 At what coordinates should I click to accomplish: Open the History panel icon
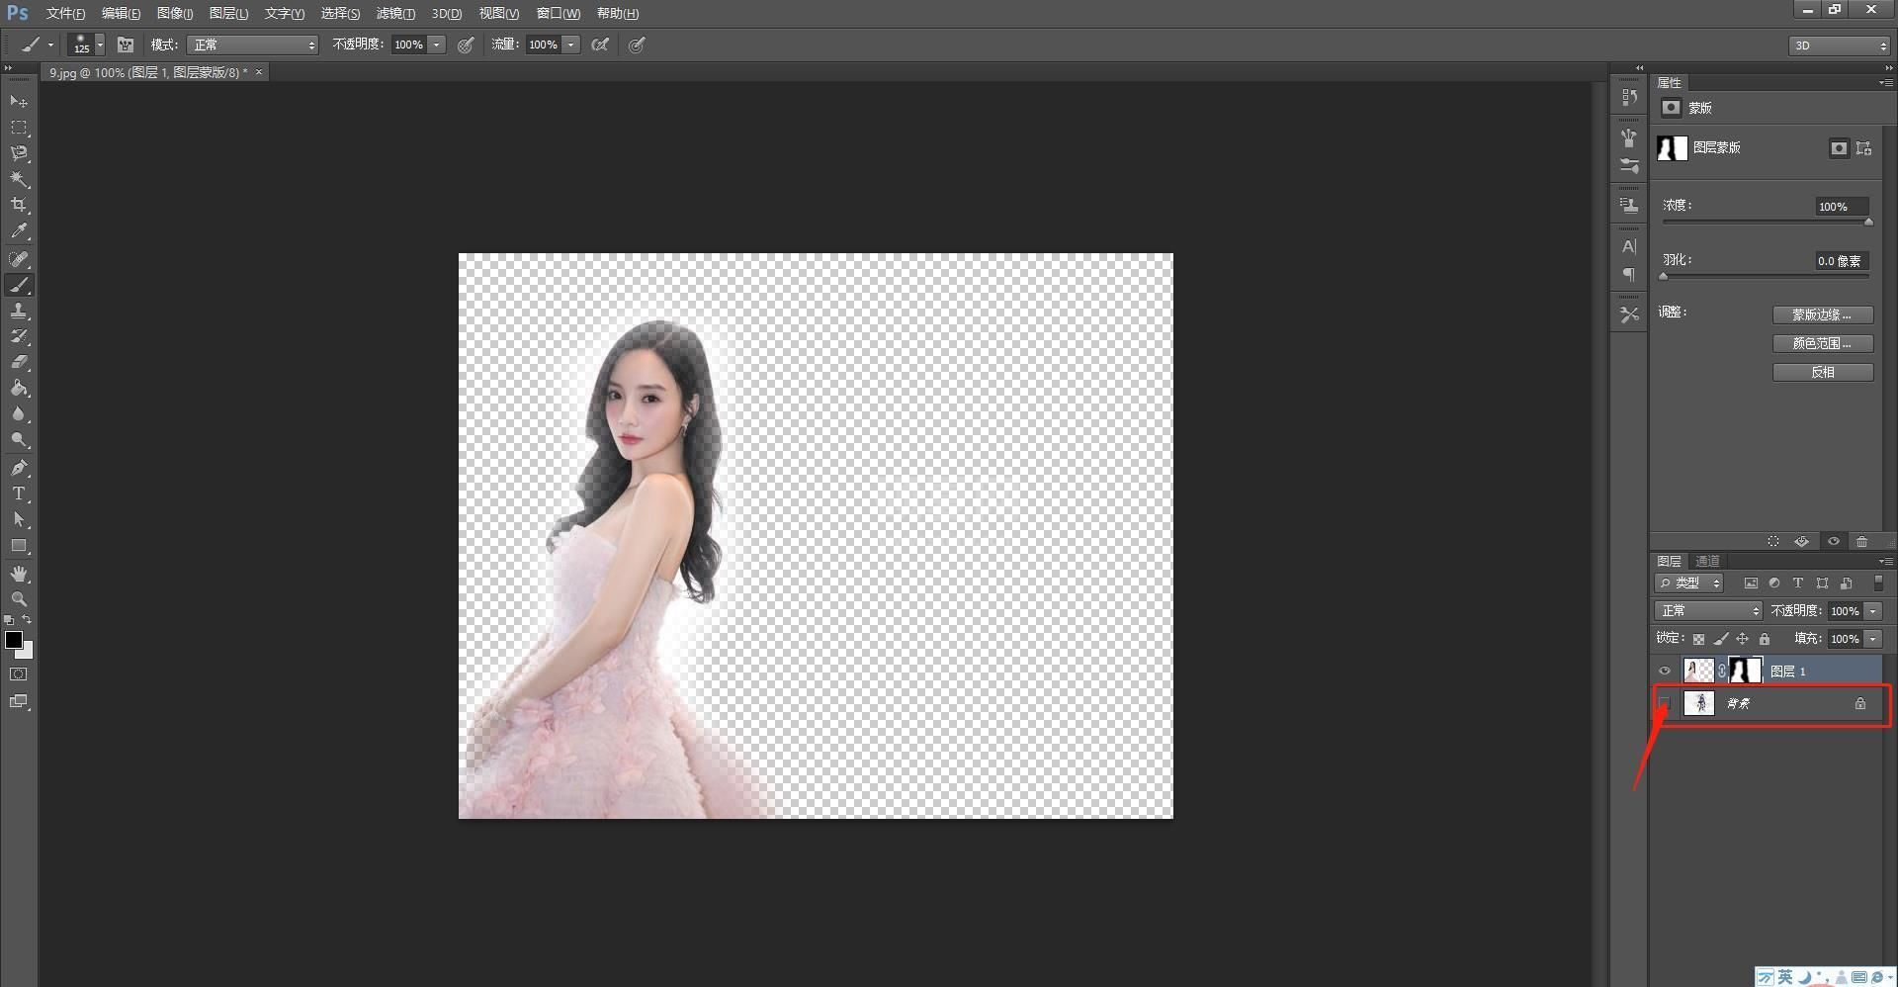pyautogui.click(x=1629, y=97)
